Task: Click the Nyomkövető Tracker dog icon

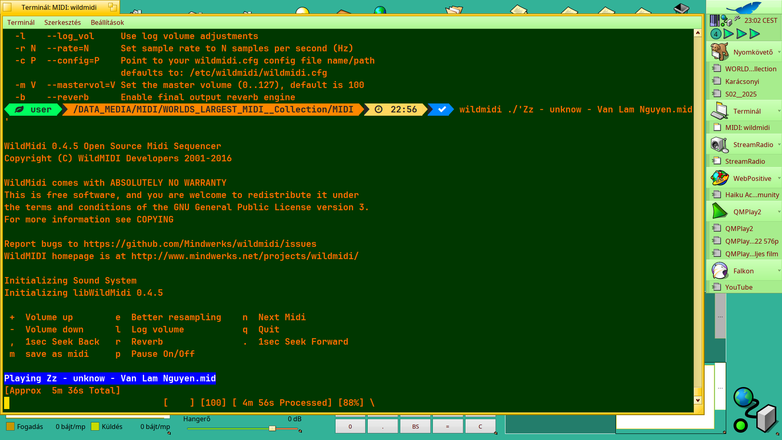Action: tap(720, 52)
